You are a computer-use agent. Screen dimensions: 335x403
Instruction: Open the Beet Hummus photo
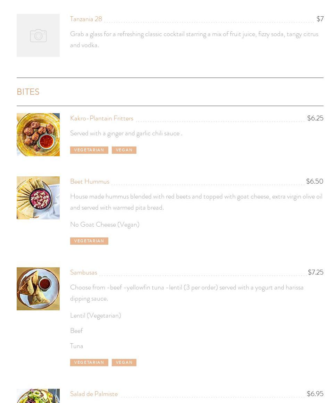pyautogui.click(x=38, y=198)
